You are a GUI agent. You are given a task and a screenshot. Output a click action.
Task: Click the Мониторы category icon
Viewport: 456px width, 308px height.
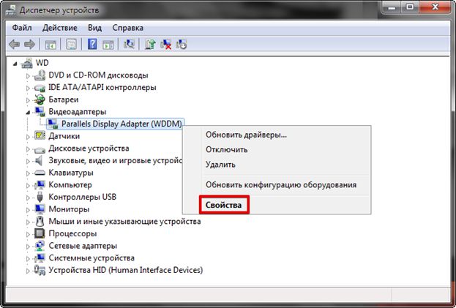tap(40, 209)
